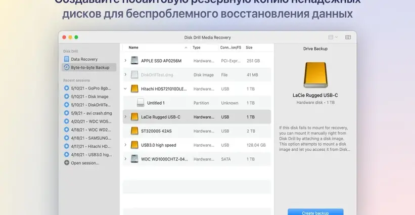Click gear icon beside 4/20/21 - WDC WD5...

pyautogui.click(x=66, y=121)
